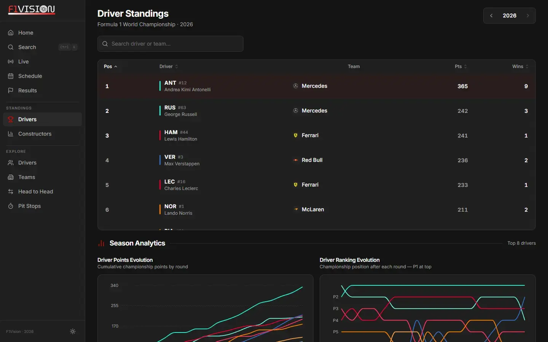Click the Ferrari logo in Hamilton's row
548x342 pixels.
[296, 135]
